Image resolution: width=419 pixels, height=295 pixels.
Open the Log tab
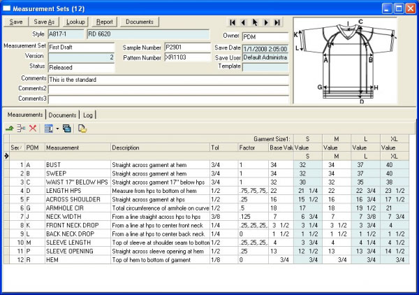[88, 115]
